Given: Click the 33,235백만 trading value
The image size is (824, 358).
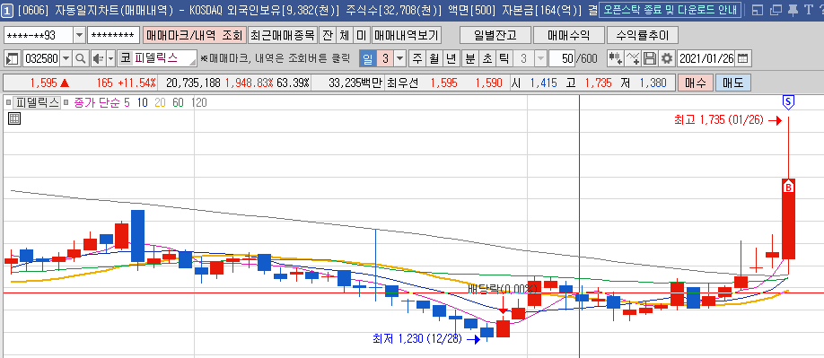Looking at the screenshot, I should tap(355, 83).
